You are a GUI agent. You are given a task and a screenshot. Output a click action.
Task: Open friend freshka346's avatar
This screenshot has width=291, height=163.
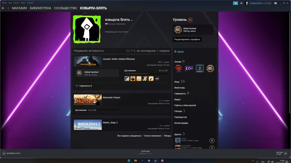pos(178,147)
